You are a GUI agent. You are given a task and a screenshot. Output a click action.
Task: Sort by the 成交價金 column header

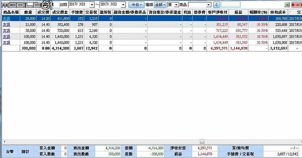(60, 12)
